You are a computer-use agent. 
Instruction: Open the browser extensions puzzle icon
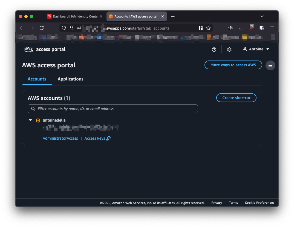tap(240, 28)
